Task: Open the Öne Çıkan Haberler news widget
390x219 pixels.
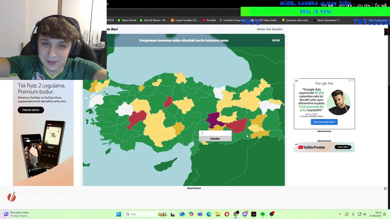Action: coord(17,214)
